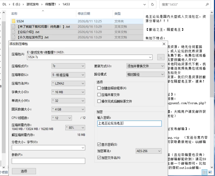
Task: Open the 80% memory usage dropdown
Action: click(x=75, y=128)
